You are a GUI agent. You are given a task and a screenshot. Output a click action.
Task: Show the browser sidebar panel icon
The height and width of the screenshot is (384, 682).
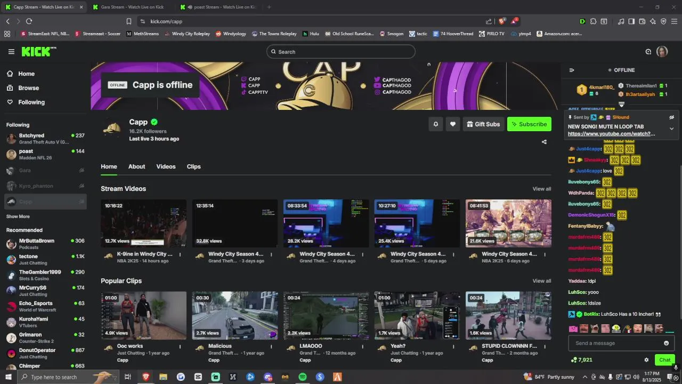[631, 21]
